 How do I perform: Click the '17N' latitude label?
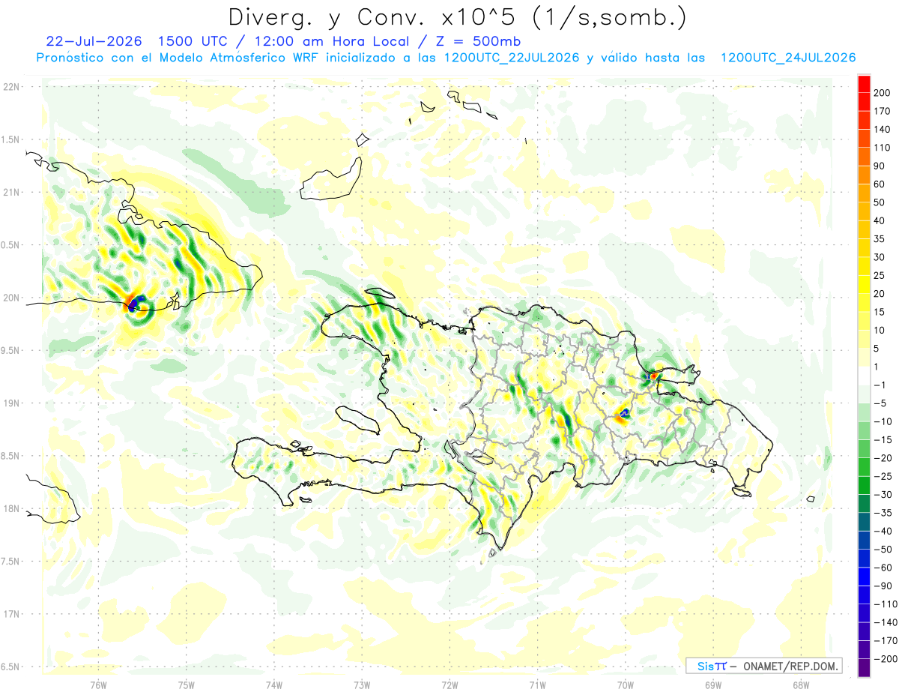pos(10,614)
